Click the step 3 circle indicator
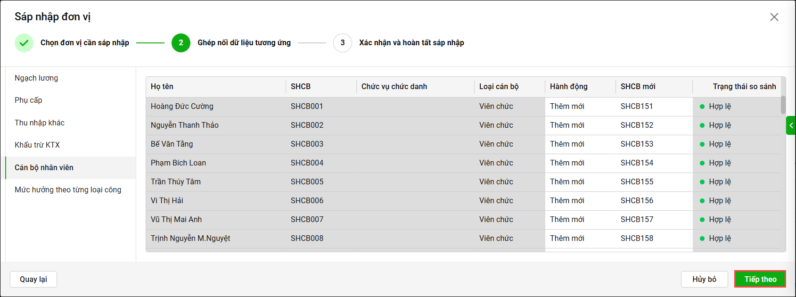The image size is (796, 297). 343,43
